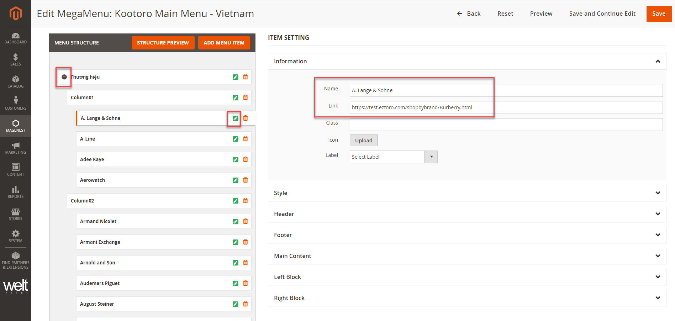Edit the Column01 item
Viewport: 675px width, 321px height.
coord(236,98)
